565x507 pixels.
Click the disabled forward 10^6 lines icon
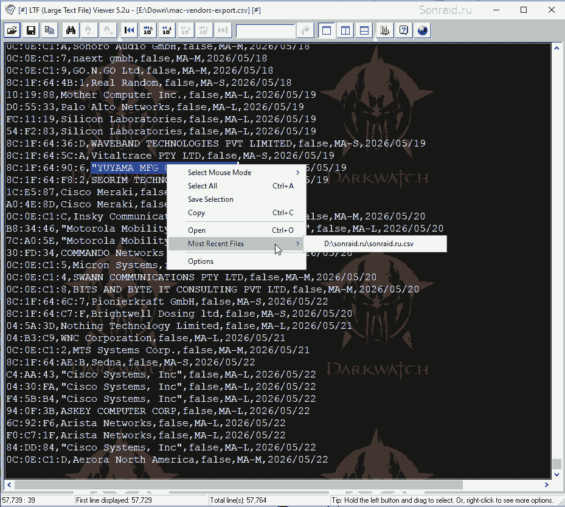204,30
